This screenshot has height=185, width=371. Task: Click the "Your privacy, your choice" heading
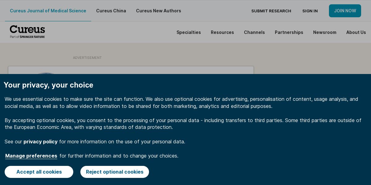49,85
